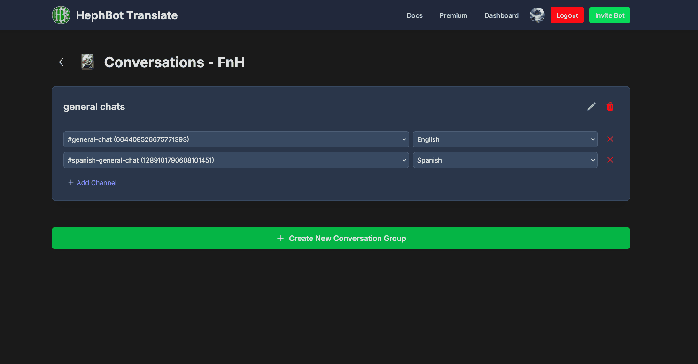
Task: Click the green Invite Bot button
Action: click(x=610, y=15)
